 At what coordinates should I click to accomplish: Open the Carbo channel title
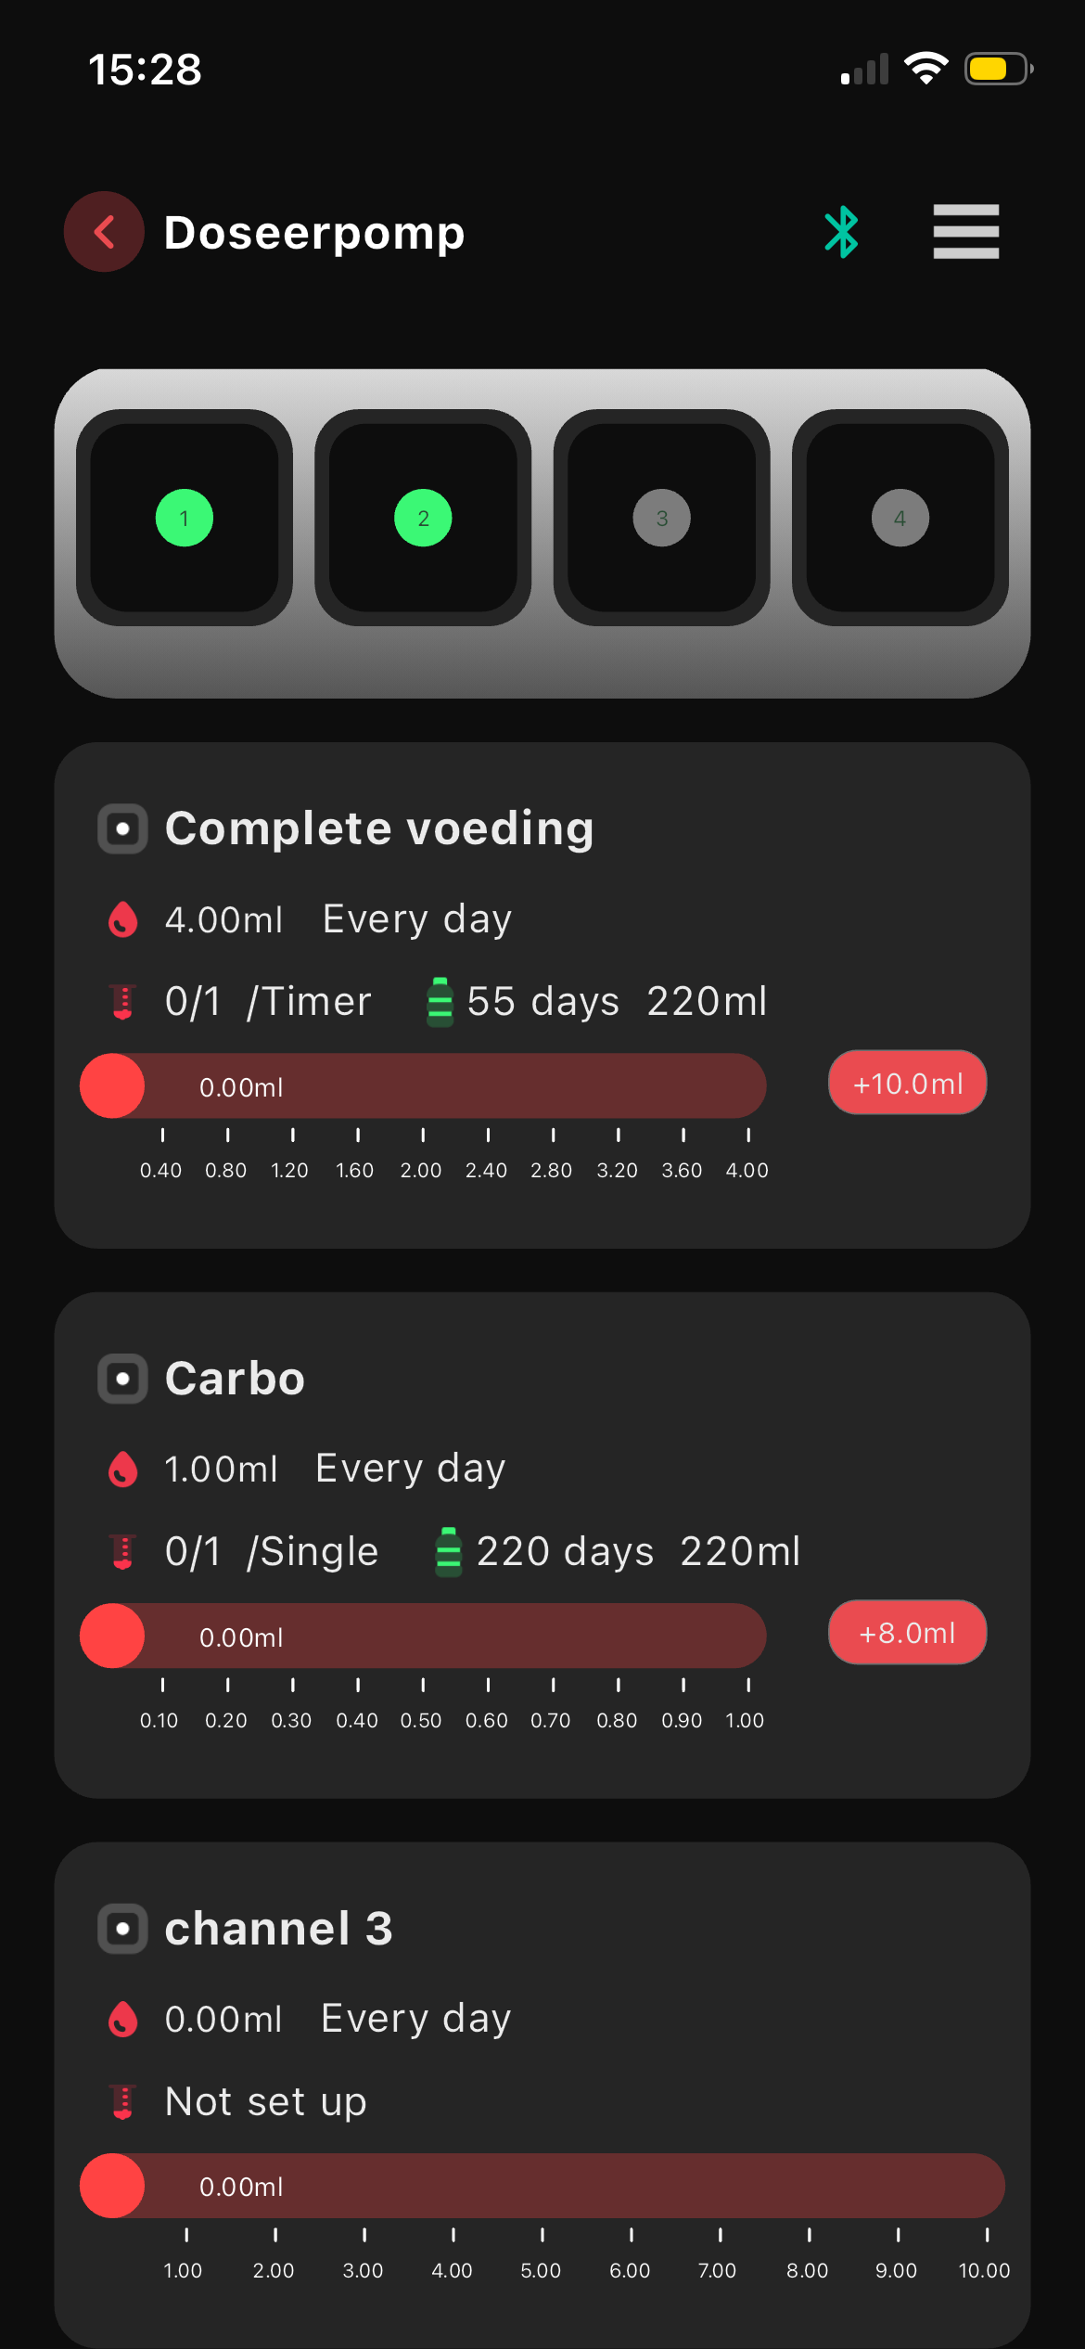coord(235,1379)
